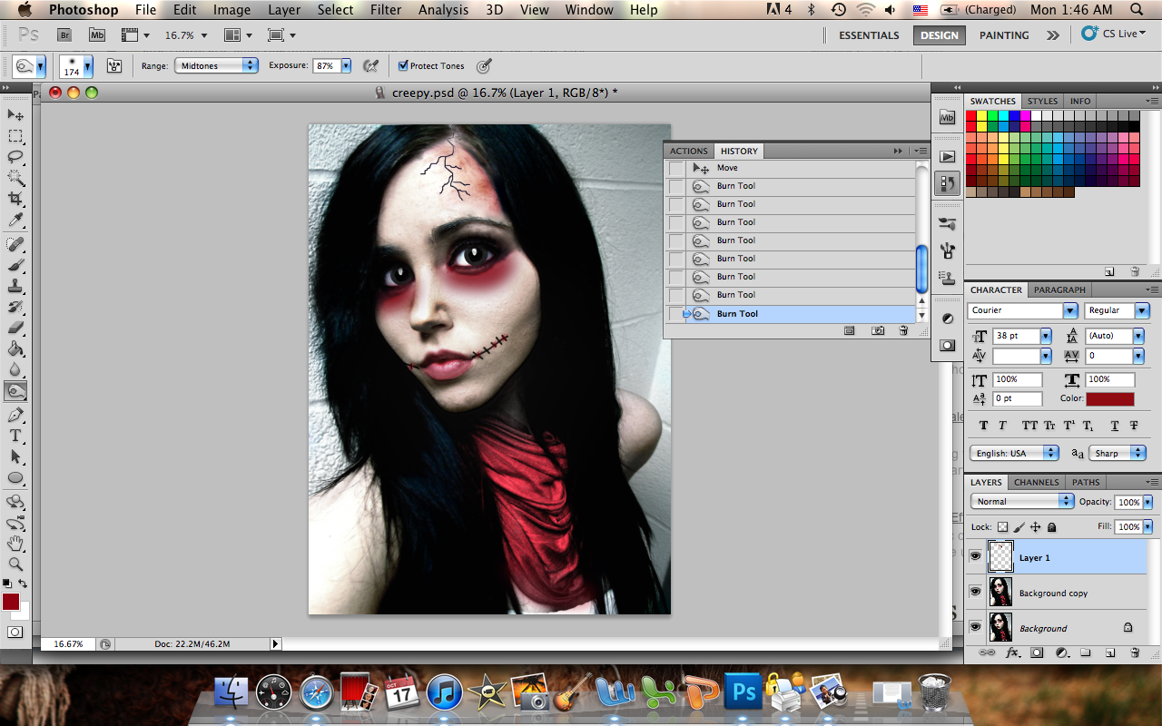The height and width of the screenshot is (726, 1162).
Task: Select the Eyedropper tool
Action: point(15,220)
